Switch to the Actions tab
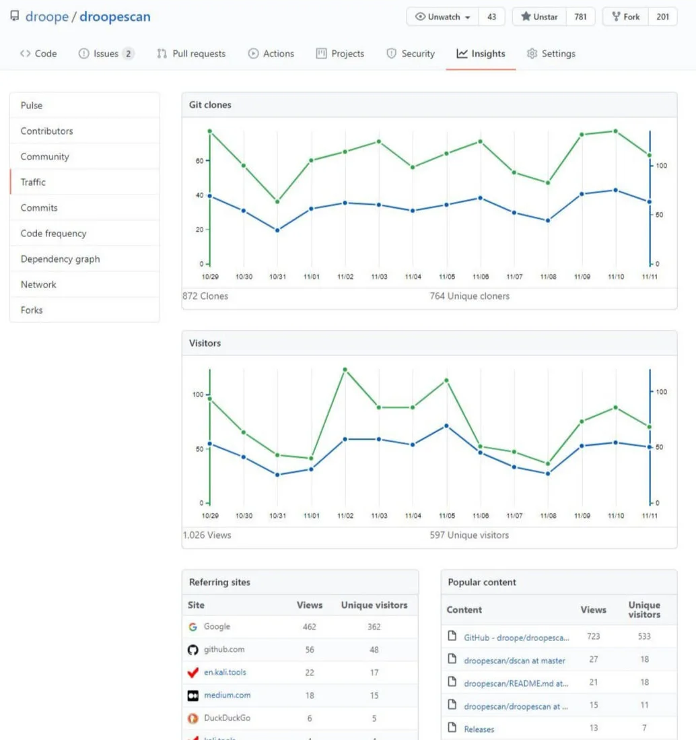 (271, 53)
